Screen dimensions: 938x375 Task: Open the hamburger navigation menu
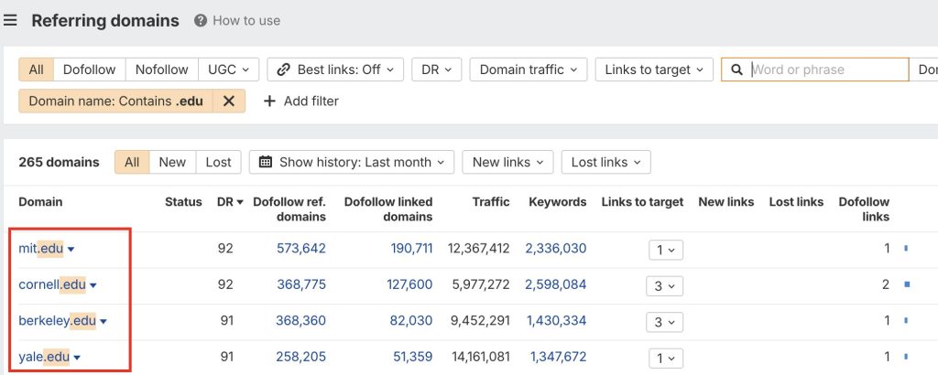click(9, 21)
